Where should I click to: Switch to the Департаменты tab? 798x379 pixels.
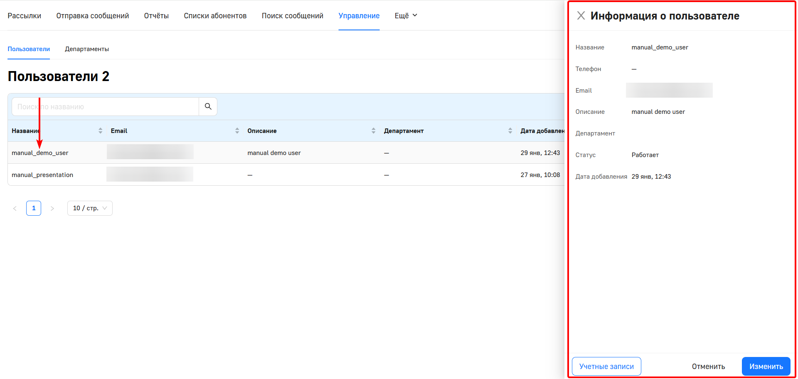click(87, 49)
